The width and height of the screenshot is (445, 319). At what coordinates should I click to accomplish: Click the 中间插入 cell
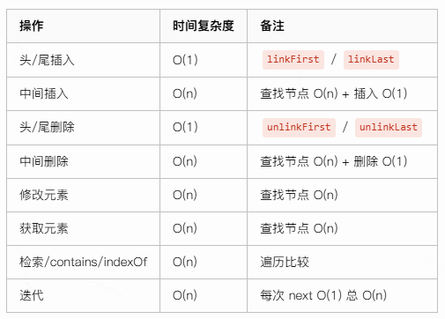44,93
